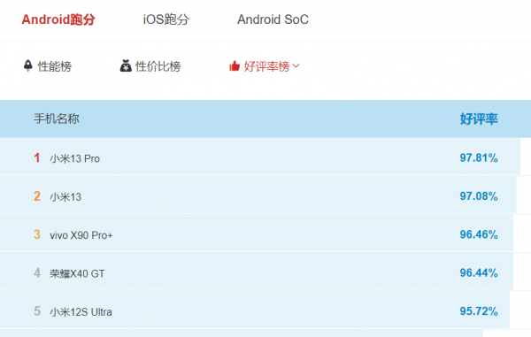Switch to the Android跑分 tab
Image resolution: width=531 pixels, height=337 pixels.
tap(58, 19)
